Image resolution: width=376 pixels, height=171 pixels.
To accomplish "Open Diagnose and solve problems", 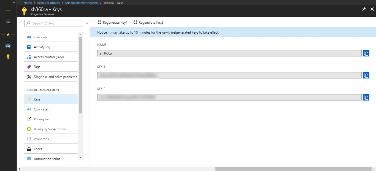I will click(51, 77).
